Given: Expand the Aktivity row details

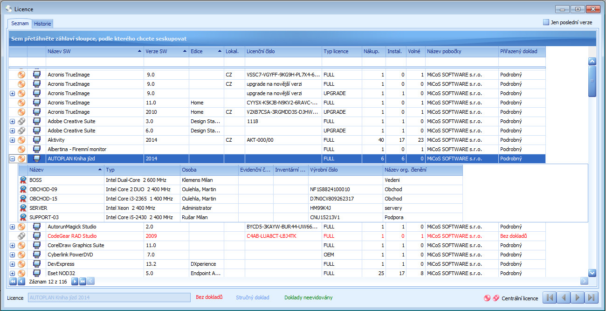Looking at the screenshot, I should point(12,140).
